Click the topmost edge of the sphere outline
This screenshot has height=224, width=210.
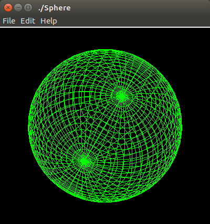coord(105,50)
